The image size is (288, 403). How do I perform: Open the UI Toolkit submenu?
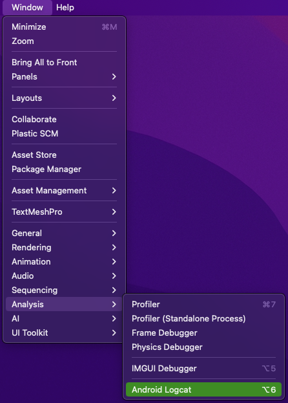tap(64, 333)
